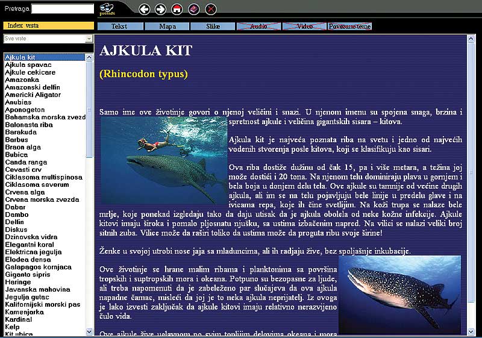Select Haringe in species list
The image size is (482, 338).
pos(45,282)
